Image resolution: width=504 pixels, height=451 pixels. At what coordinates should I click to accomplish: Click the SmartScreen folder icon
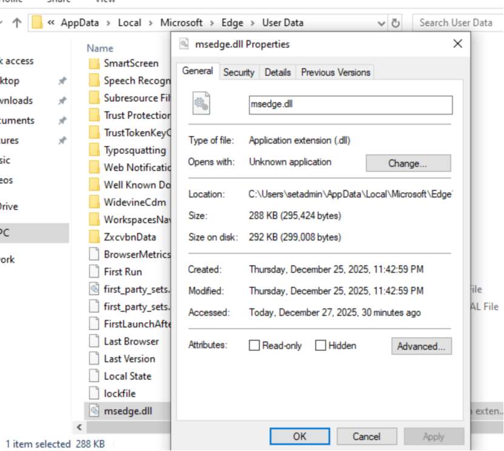pyautogui.click(x=94, y=63)
